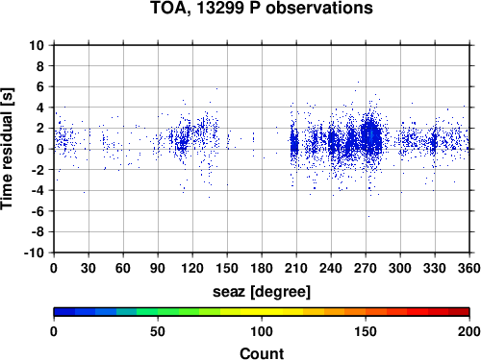The image size is (481, 360).
Task: Click x-axis tick label 90
Action: click(x=158, y=268)
